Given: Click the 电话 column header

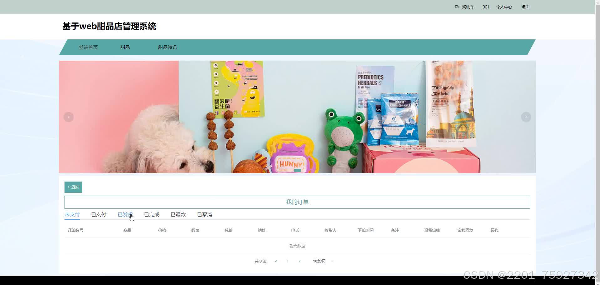Looking at the screenshot, I should coord(295,230).
